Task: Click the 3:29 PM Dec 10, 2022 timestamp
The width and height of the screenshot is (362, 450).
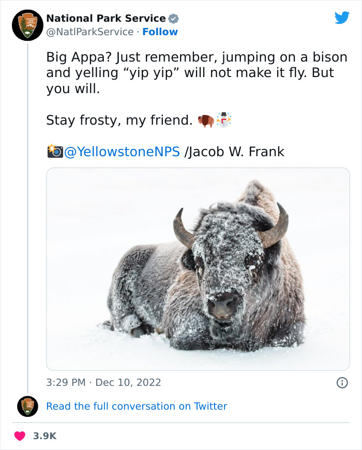Action: [103, 383]
